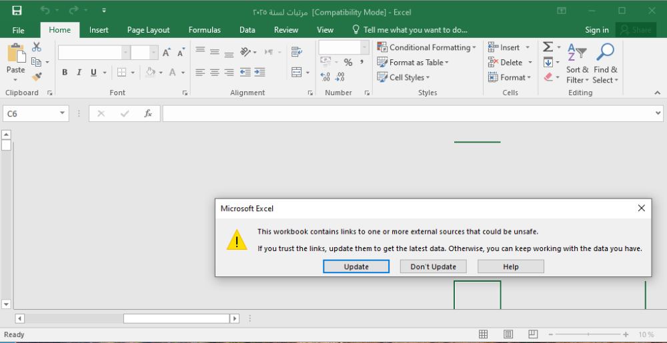Image resolution: width=667 pixels, height=343 pixels.
Task: Open the font name combo box
Action: pyautogui.click(x=94, y=53)
